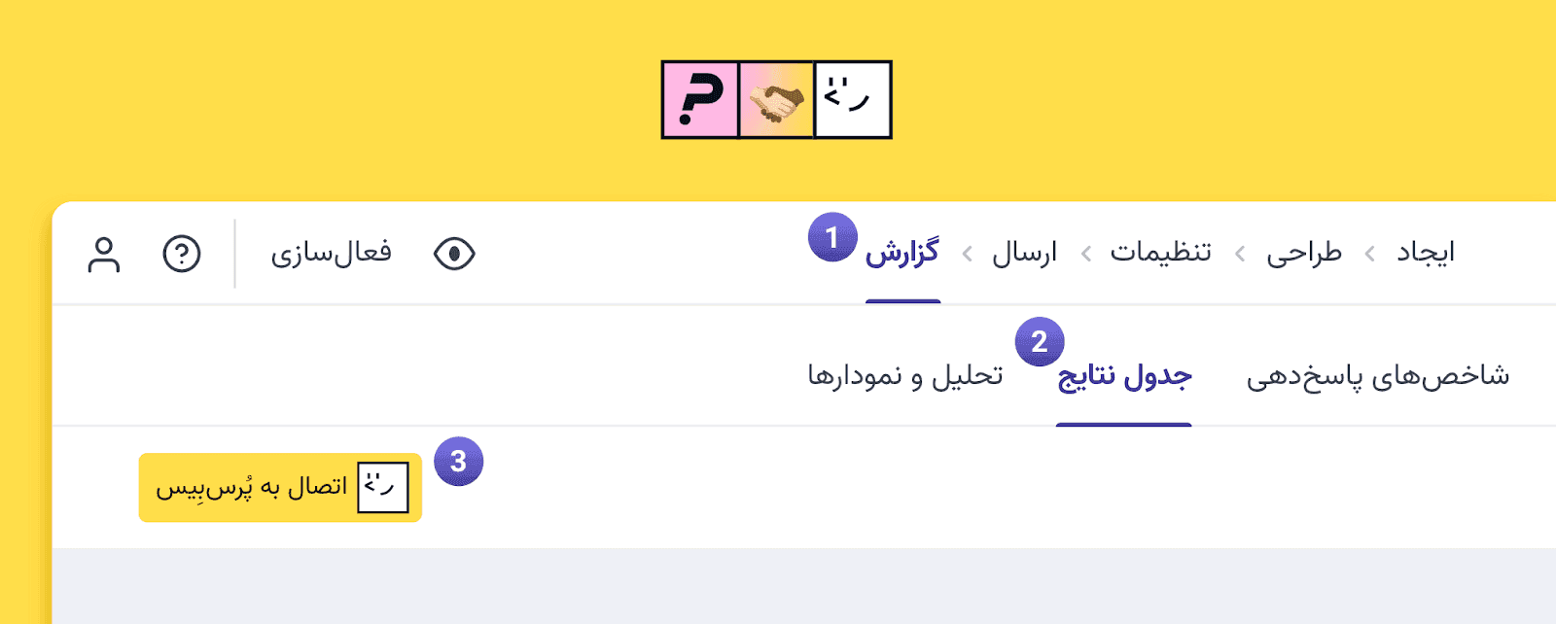This screenshot has height=624, width=1556.
Task: Go to the ایجاد create step
Action: pos(1426,254)
